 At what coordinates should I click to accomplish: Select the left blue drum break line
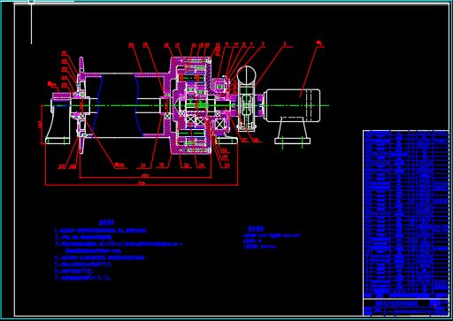pyautogui.click(x=99, y=105)
